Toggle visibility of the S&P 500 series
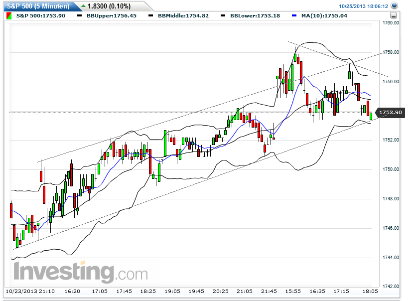Image resolution: width=415 pixels, height=301 pixels. (x=40, y=15)
